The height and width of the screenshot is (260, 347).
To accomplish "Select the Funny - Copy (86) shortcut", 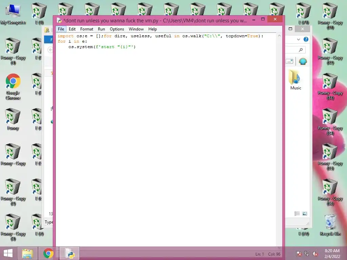I will 330,192.
